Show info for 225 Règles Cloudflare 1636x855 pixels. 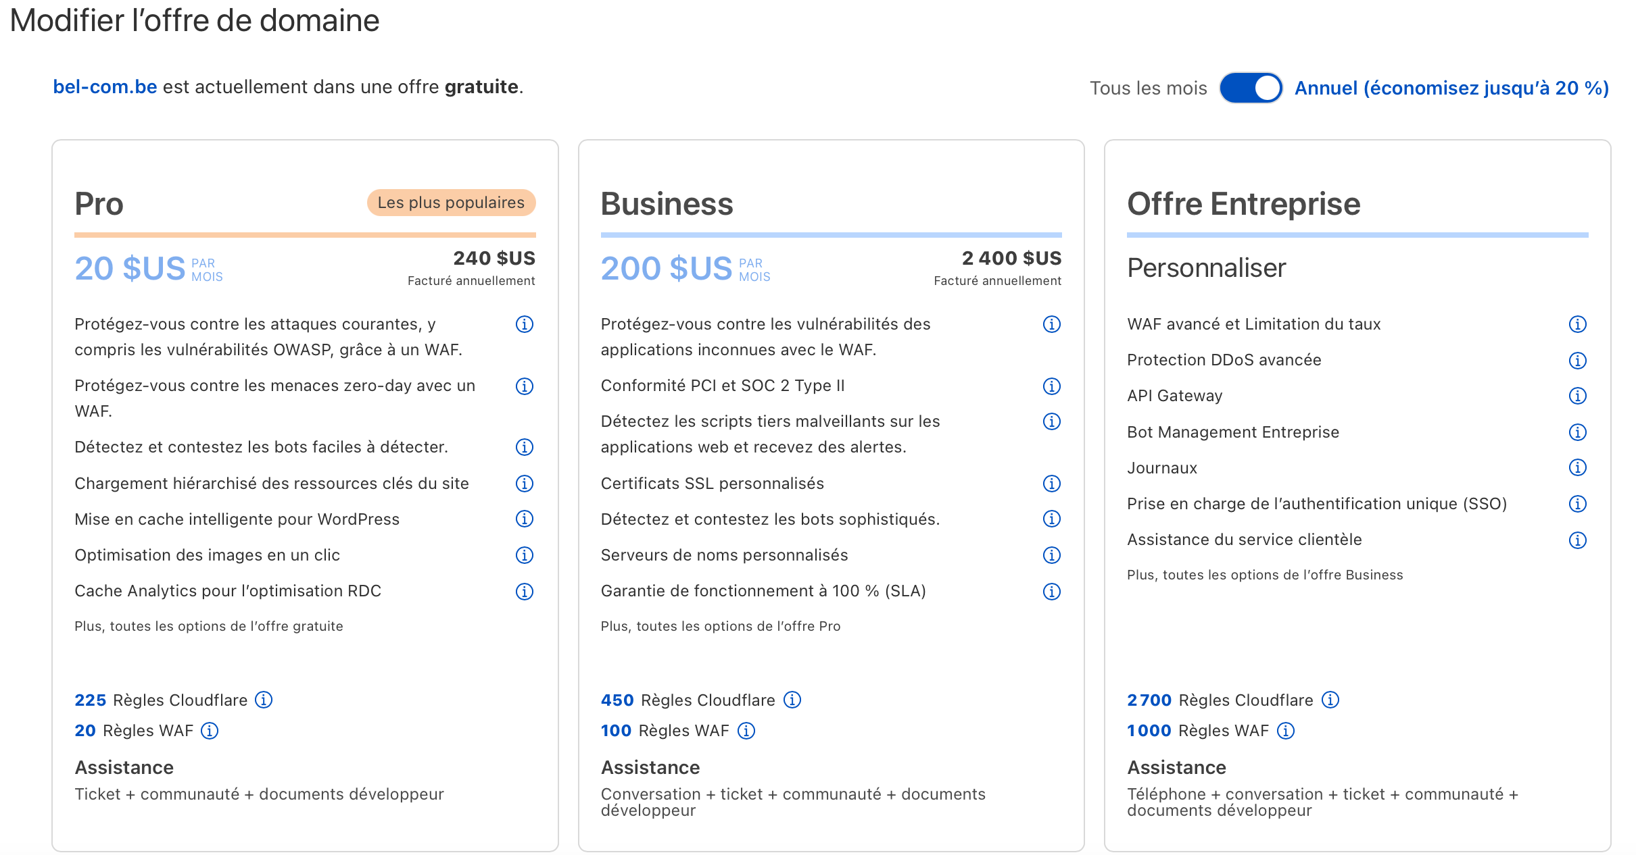264,700
